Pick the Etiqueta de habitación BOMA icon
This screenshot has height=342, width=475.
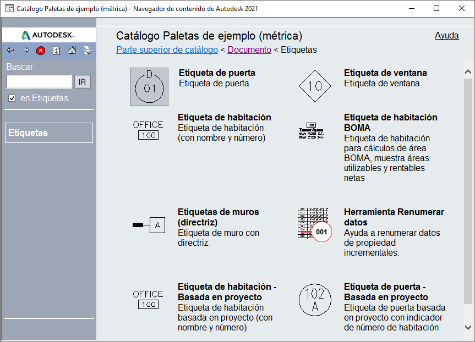point(312,131)
